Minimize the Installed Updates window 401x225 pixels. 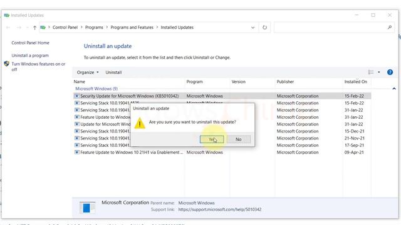357,15
